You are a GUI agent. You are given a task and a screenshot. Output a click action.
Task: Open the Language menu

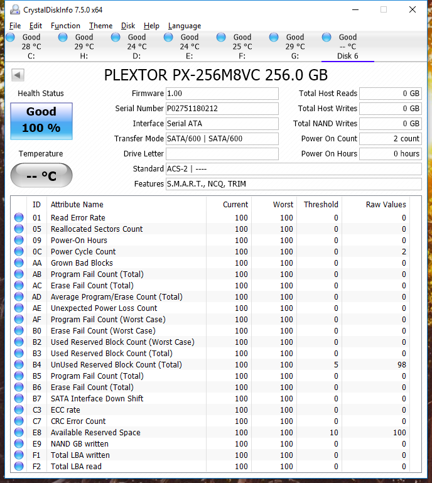[x=185, y=26]
